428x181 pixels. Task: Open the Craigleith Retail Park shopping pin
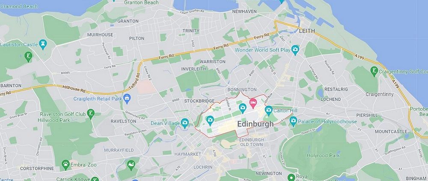tap(127, 99)
